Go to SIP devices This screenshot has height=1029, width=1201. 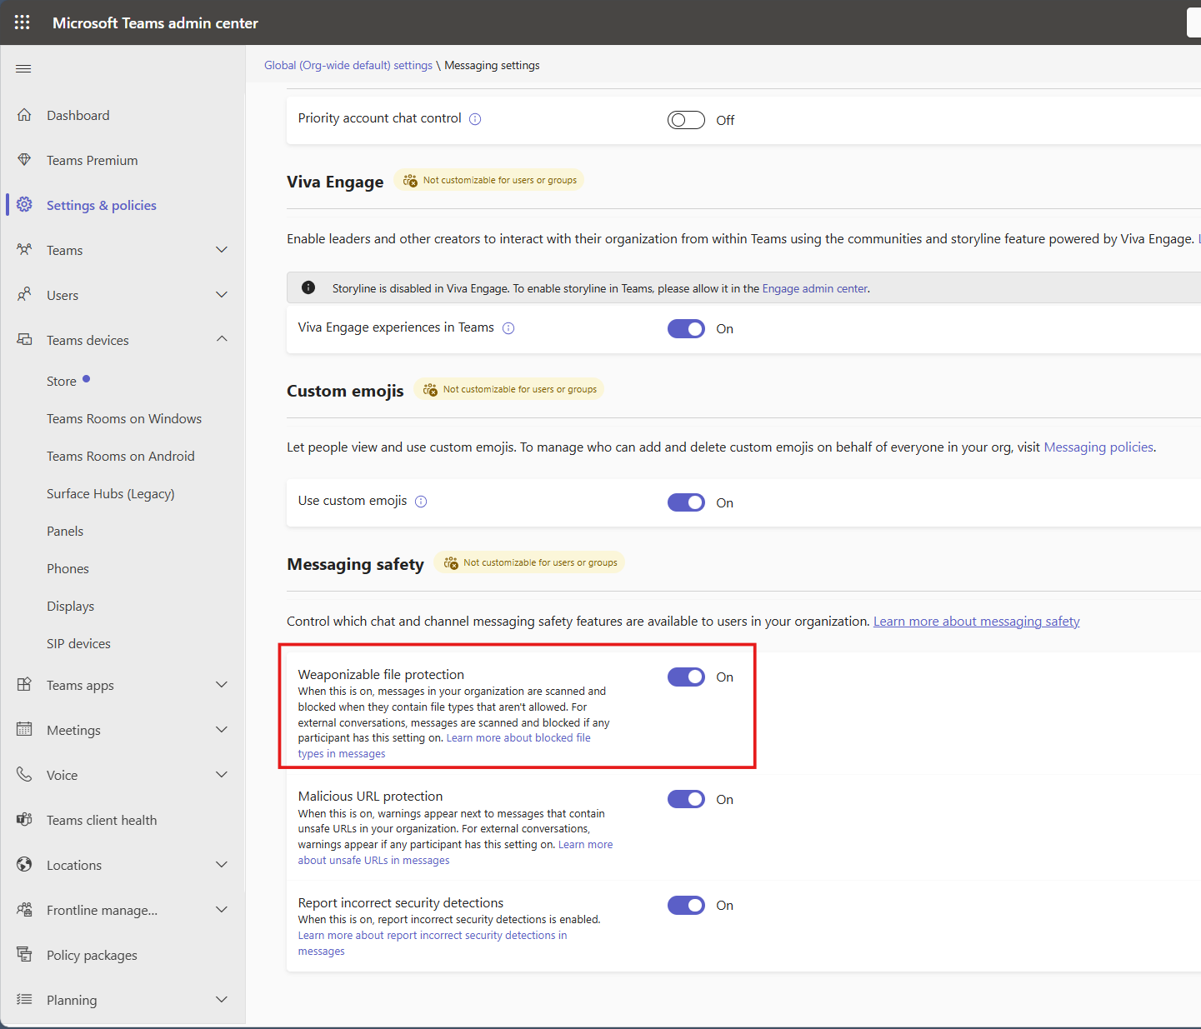[x=78, y=644]
